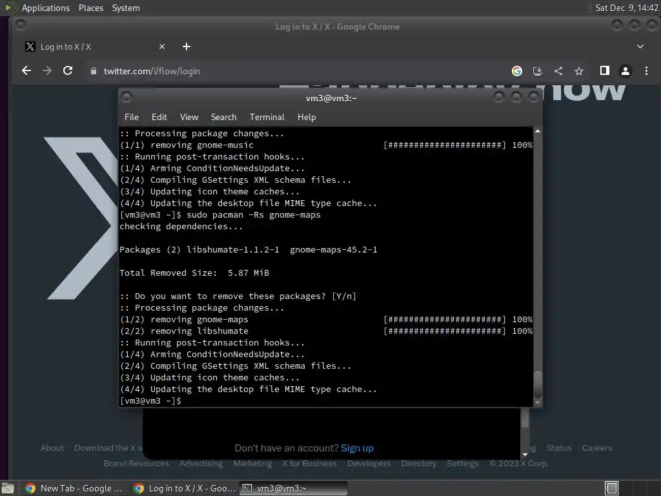Open the terminal Help menu
The width and height of the screenshot is (661, 496).
click(x=307, y=117)
